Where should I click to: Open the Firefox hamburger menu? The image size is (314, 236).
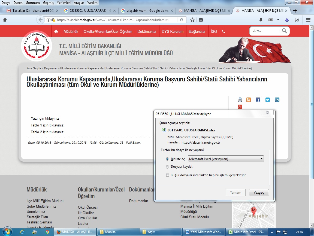click(308, 20)
